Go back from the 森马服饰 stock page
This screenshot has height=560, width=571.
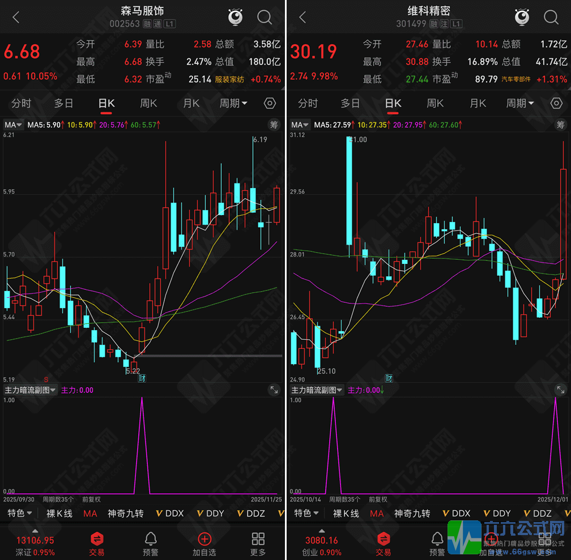point(16,17)
